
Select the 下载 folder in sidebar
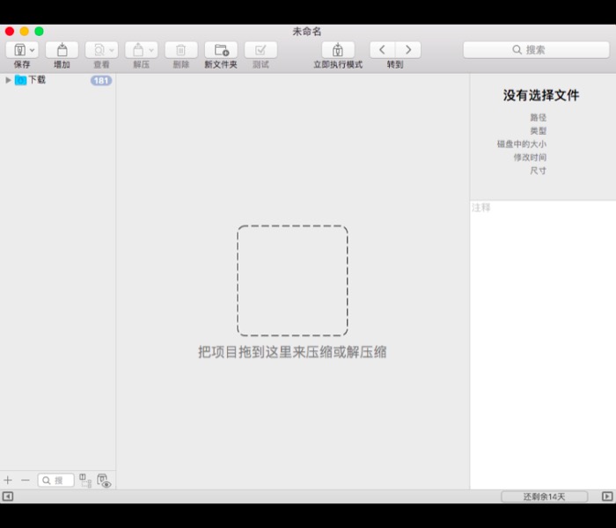[36, 80]
